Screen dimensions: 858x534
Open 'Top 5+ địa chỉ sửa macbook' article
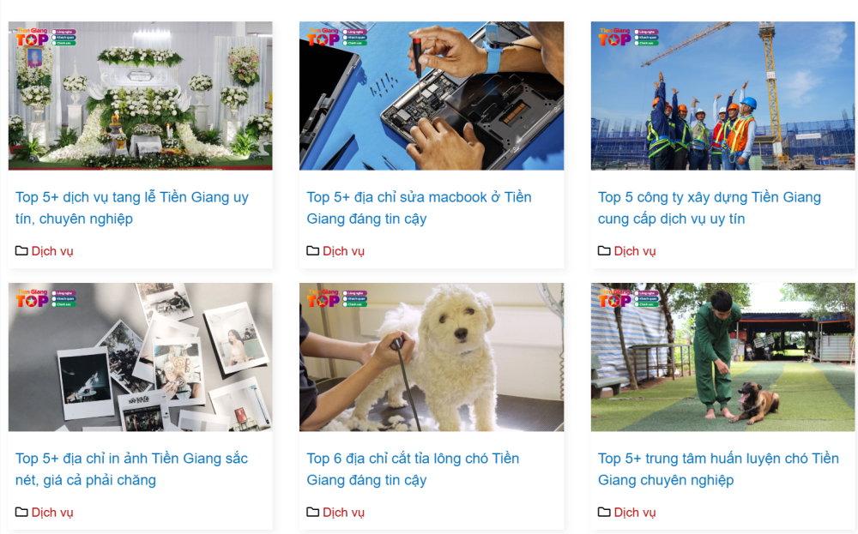pyautogui.click(x=419, y=207)
